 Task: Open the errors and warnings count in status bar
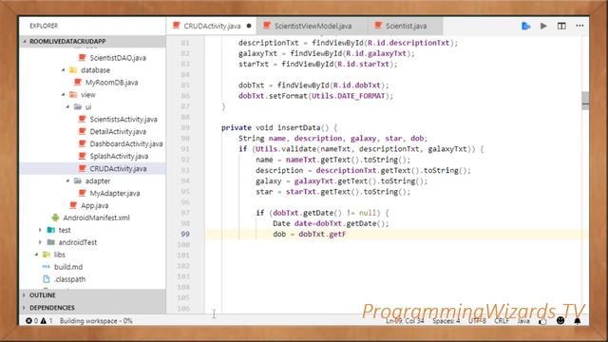(39, 321)
